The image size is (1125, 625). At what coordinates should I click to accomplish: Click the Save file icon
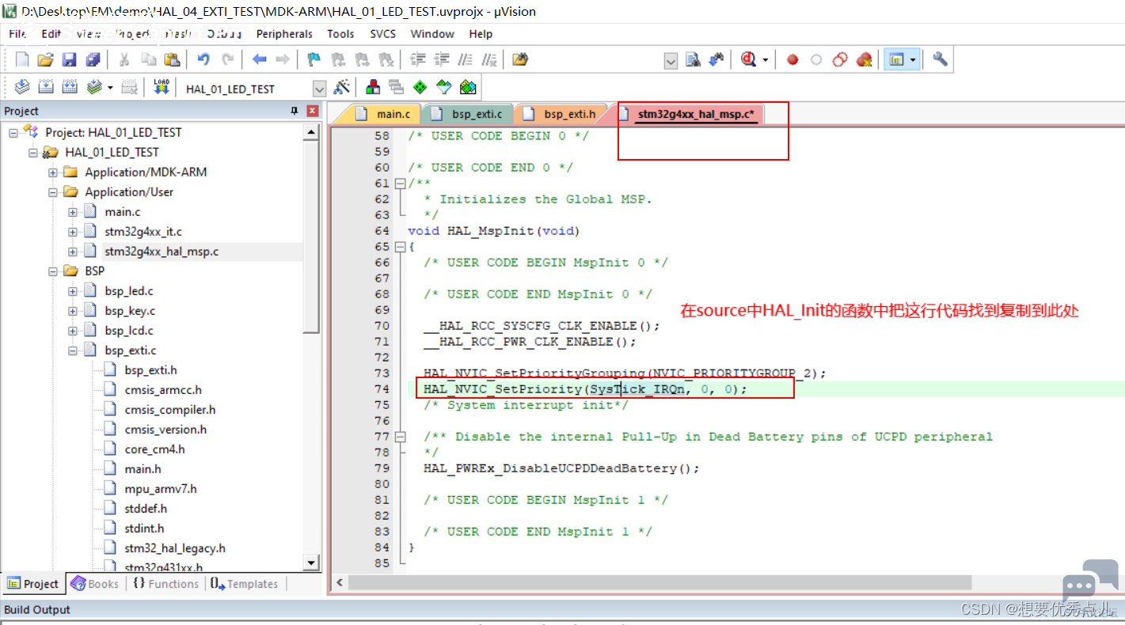pyautogui.click(x=69, y=59)
